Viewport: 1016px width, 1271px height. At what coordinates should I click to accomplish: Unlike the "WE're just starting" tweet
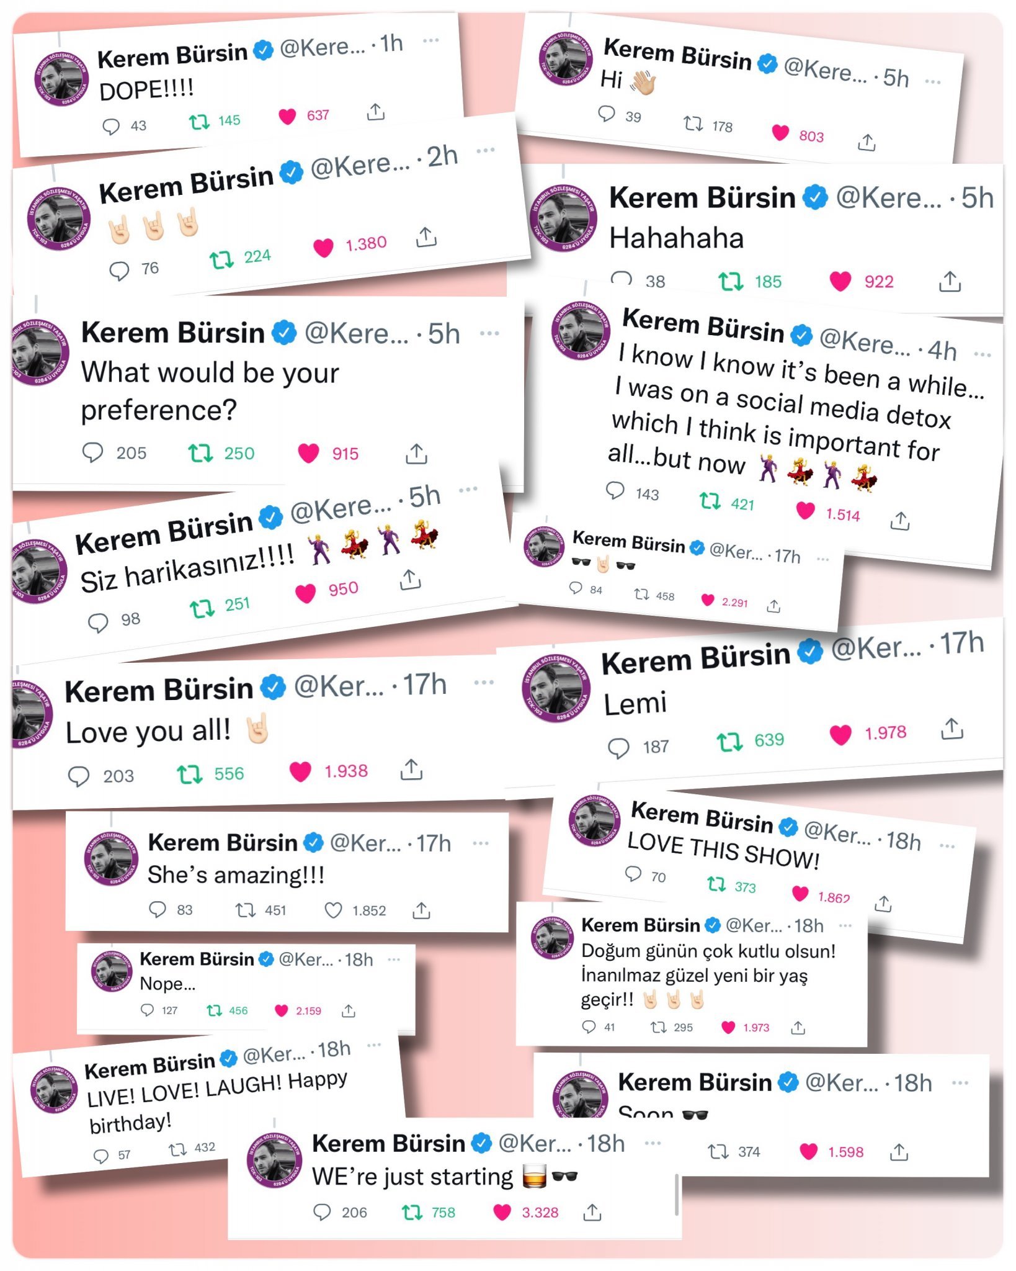[x=502, y=1211]
